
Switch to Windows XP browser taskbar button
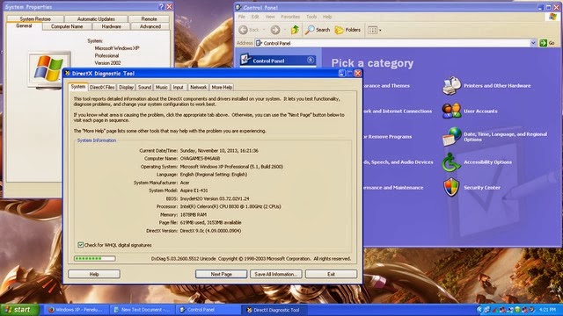pos(76,310)
